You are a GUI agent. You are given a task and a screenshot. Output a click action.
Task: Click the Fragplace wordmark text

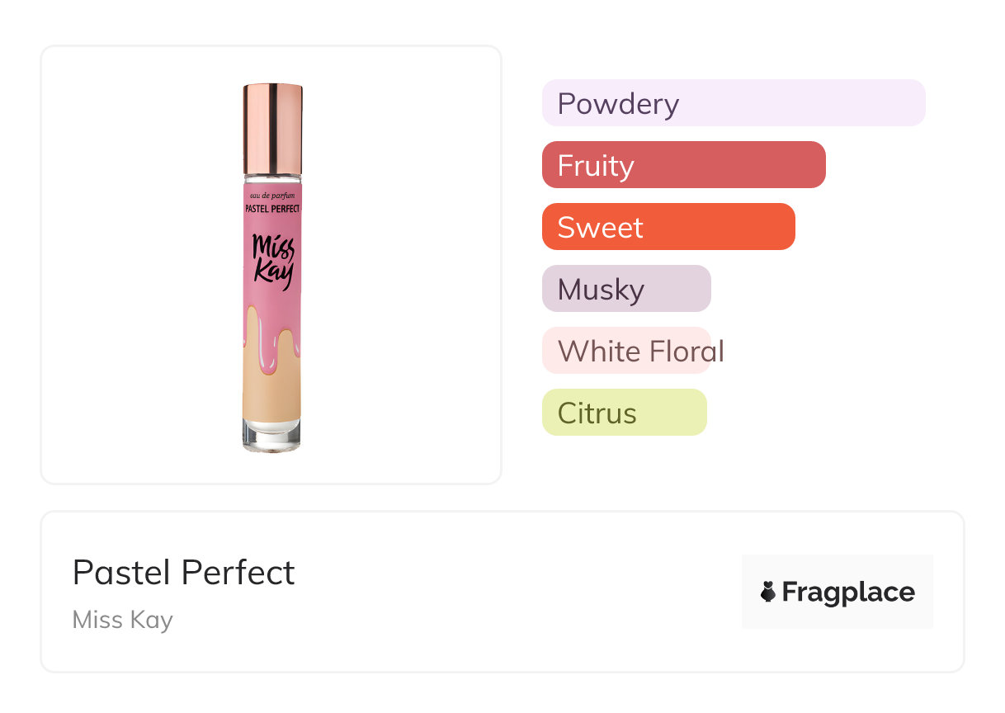[848, 592]
